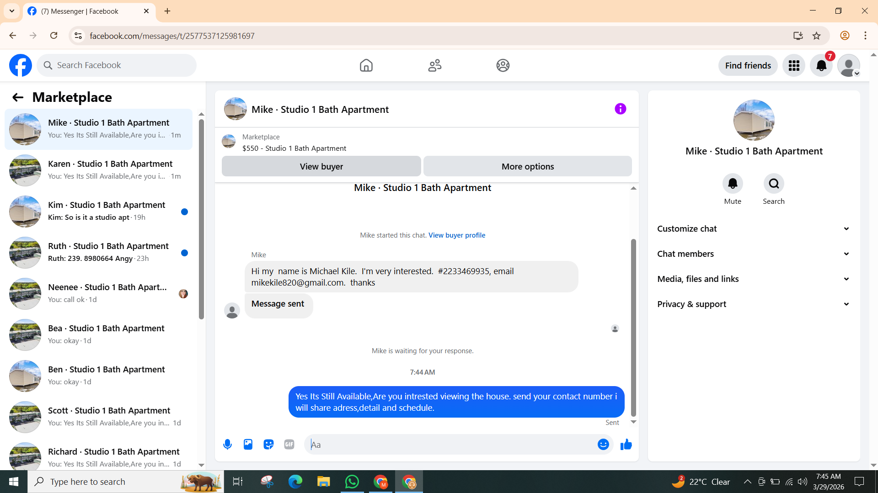Screen dimensions: 878x493
Task: Click large listing thumbnail in right panel
Action: pyautogui.click(x=754, y=120)
